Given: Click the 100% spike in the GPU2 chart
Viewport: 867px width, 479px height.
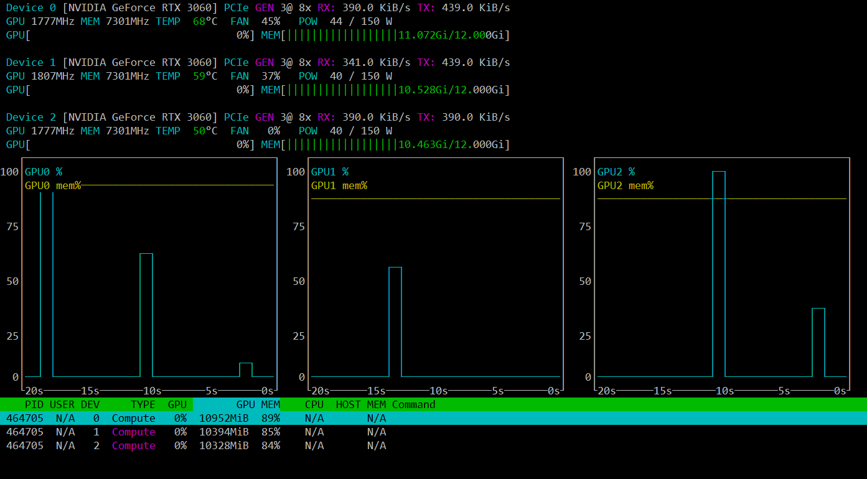Looking at the screenshot, I should tap(719, 274).
